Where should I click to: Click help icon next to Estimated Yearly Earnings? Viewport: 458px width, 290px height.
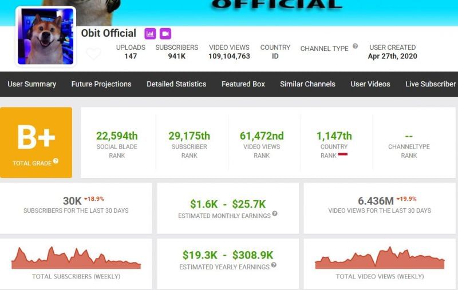273,265
